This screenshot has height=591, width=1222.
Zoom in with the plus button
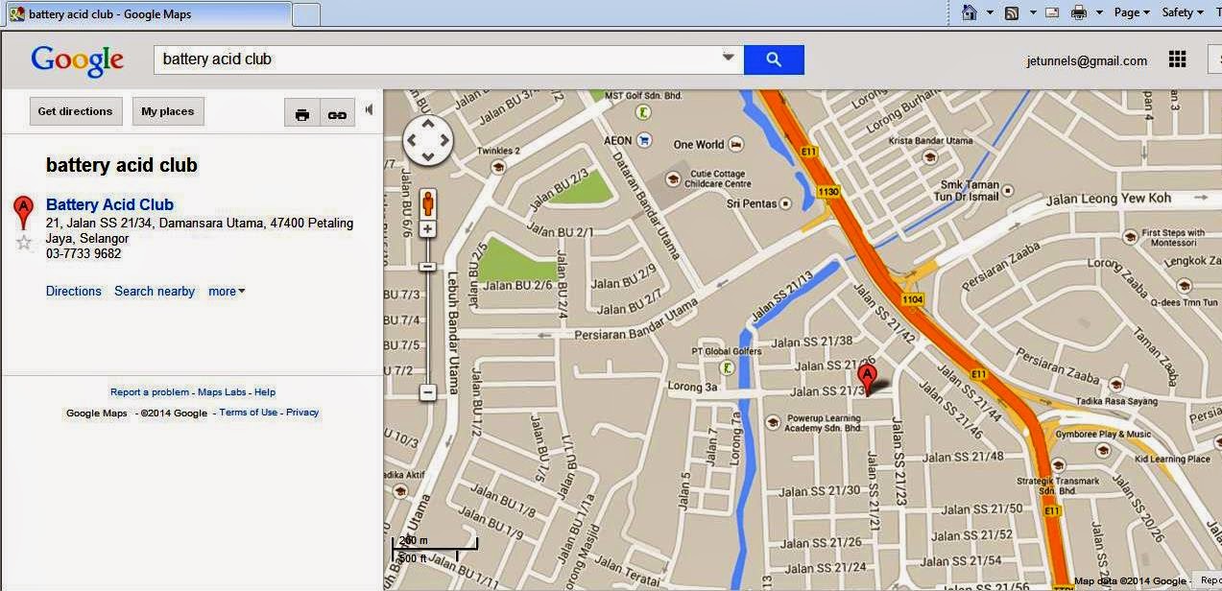[428, 229]
